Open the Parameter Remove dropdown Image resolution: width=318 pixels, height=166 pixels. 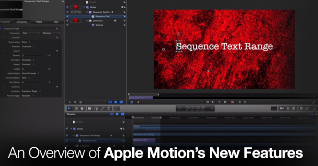(51, 33)
